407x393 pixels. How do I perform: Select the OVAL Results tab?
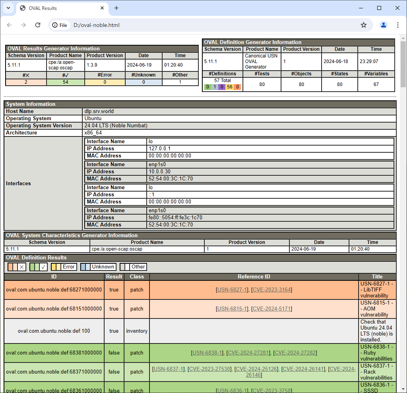tap(62, 8)
